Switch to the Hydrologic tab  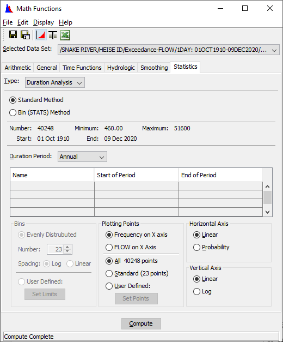pos(121,68)
